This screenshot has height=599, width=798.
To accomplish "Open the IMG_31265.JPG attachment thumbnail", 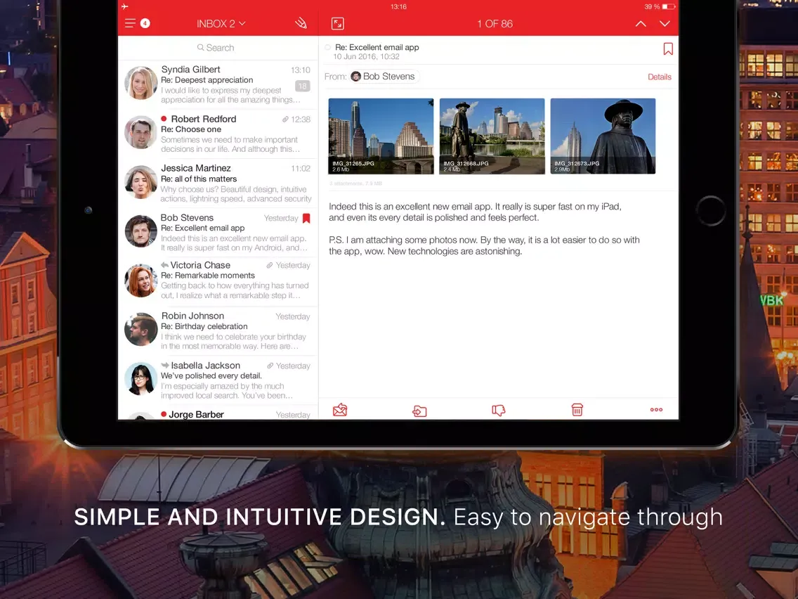I will pyautogui.click(x=380, y=135).
